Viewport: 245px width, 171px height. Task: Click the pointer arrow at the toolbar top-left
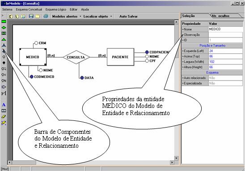coord(3,16)
